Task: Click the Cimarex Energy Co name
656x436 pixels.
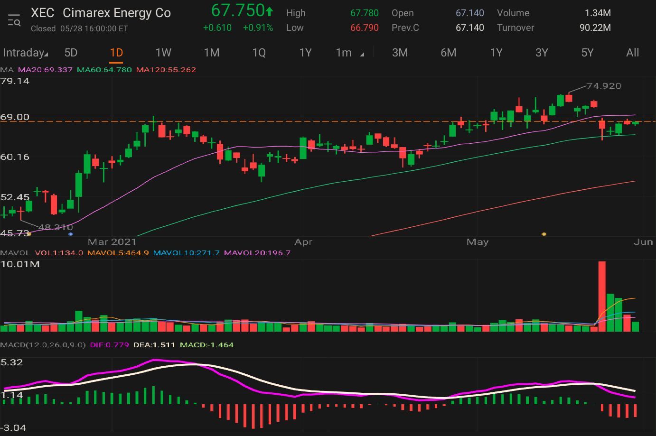Action: tap(117, 13)
